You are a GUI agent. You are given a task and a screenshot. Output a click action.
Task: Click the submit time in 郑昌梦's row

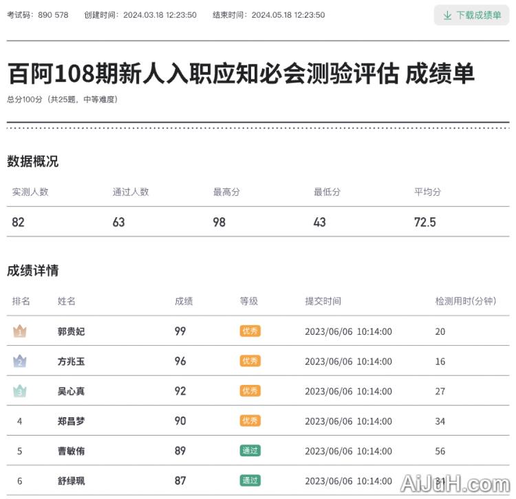click(349, 421)
